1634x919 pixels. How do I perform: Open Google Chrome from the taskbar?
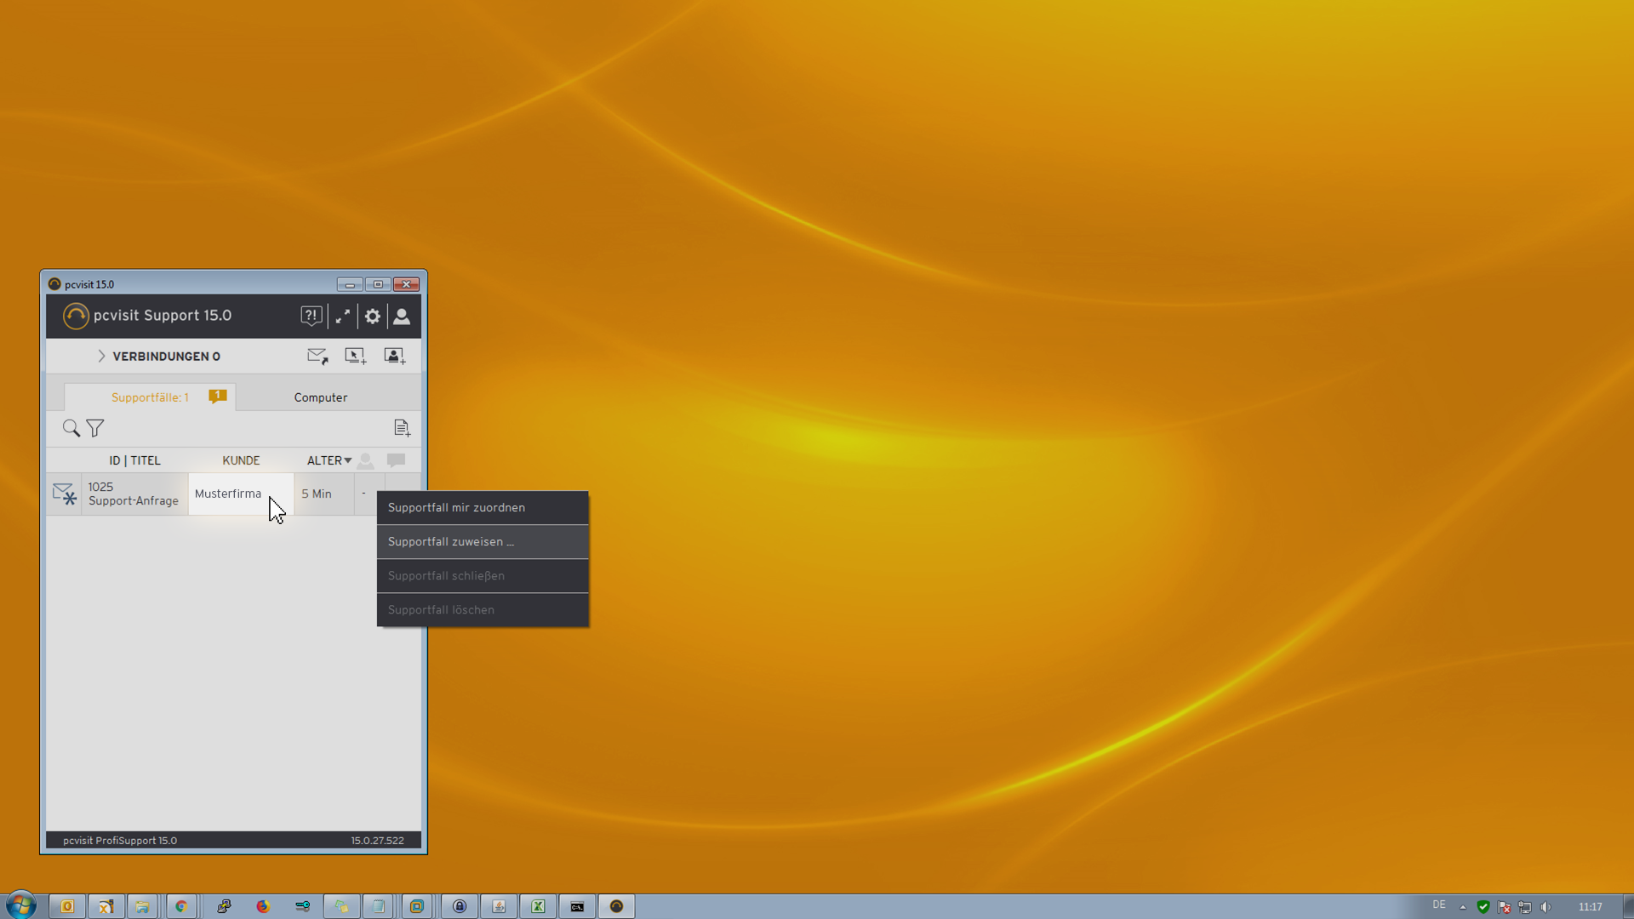tap(181, 906)
